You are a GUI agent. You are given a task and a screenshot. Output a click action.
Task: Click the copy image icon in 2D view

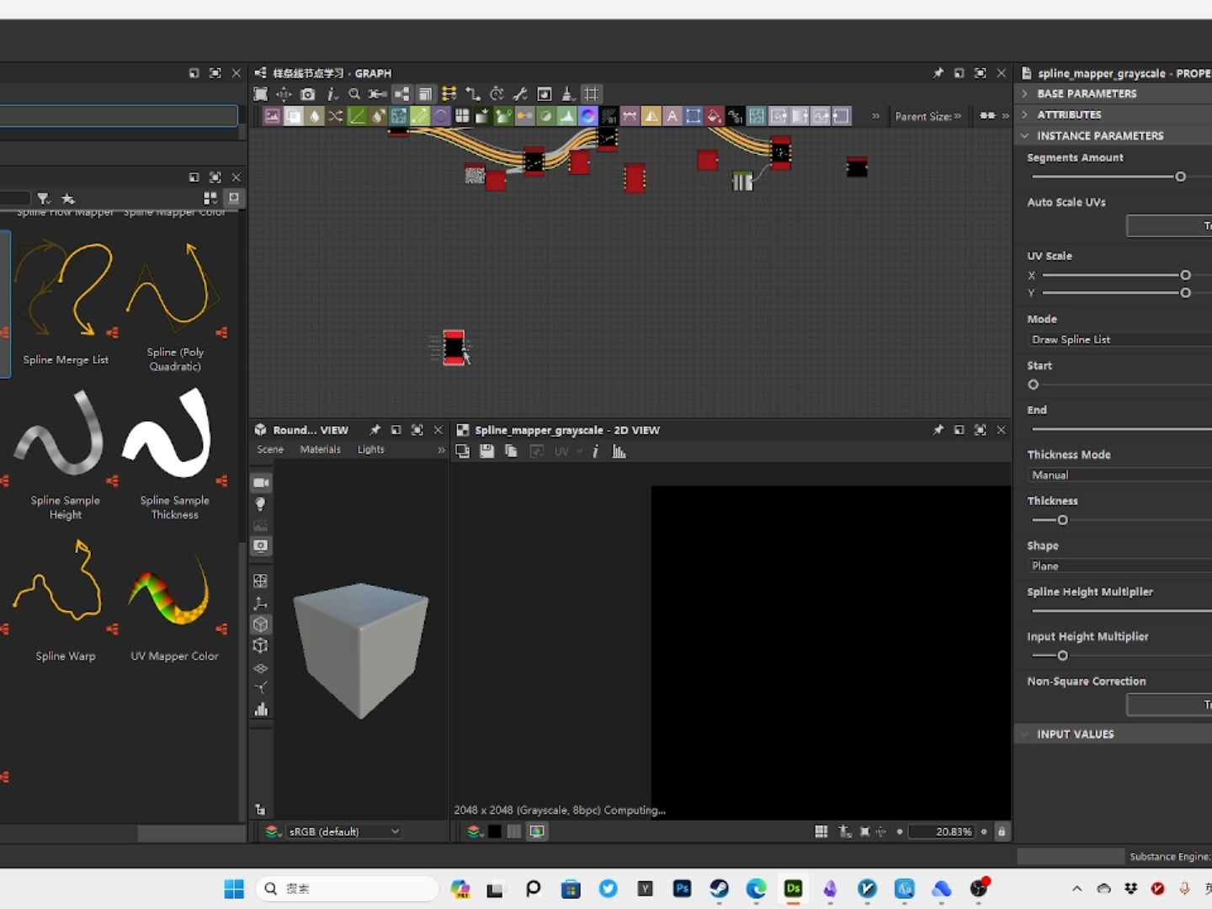click(511, 452)
